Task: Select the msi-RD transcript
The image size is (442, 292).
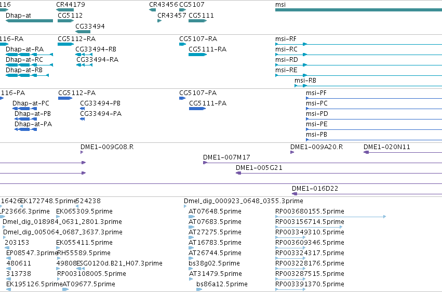Action: 358,65
